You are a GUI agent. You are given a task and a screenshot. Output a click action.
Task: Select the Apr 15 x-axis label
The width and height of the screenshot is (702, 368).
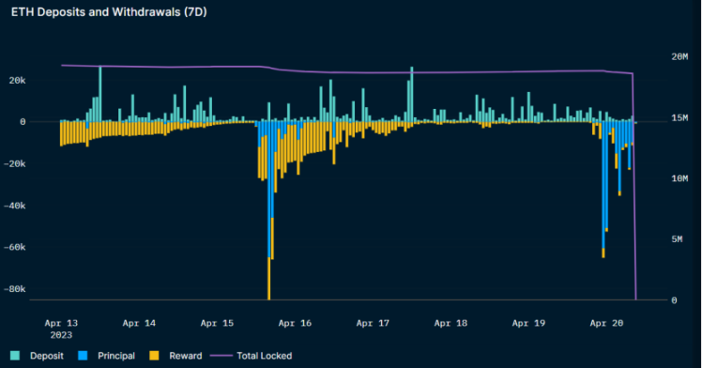217,323
